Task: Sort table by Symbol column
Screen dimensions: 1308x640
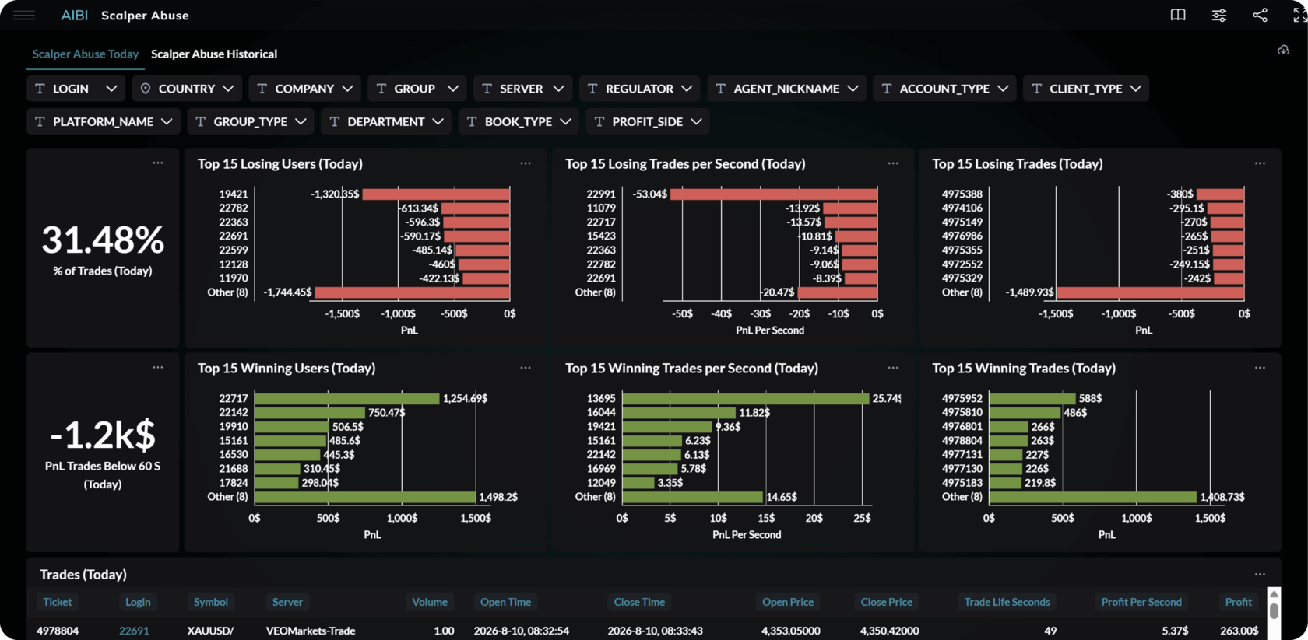Action: pyautogui.click(x=211, y=602)
